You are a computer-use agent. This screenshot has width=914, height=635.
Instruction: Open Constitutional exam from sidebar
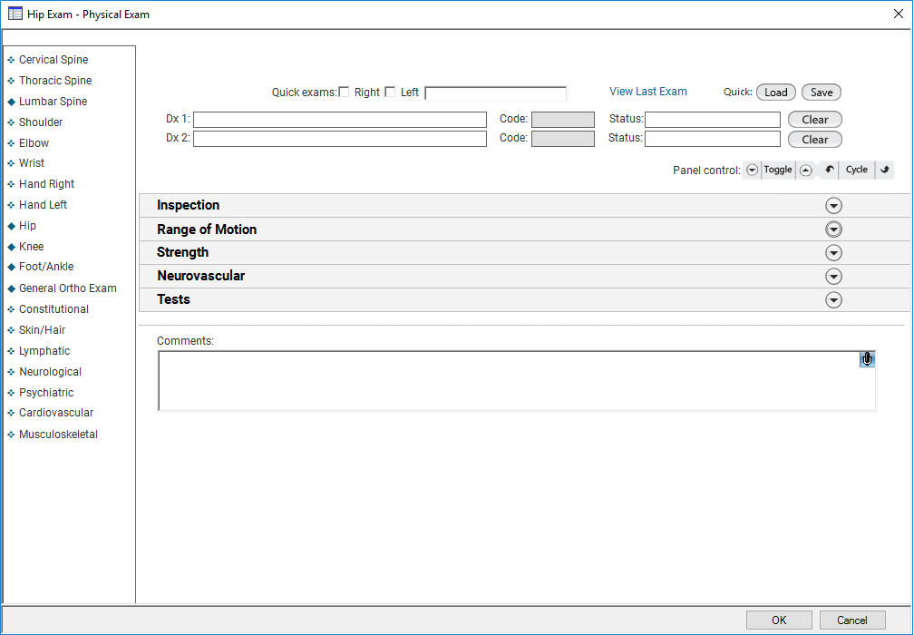[53, 309]
